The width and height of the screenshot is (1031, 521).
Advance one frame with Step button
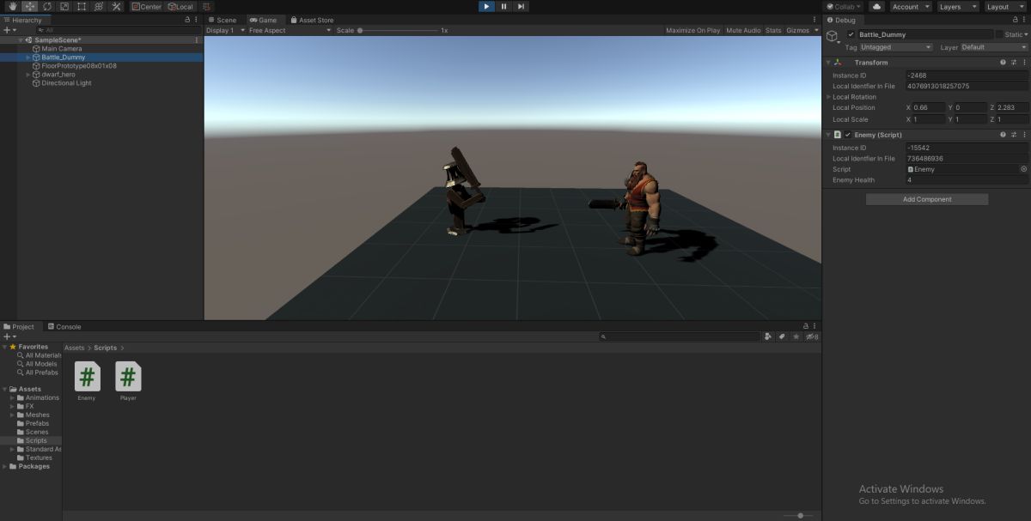point(521,6)
